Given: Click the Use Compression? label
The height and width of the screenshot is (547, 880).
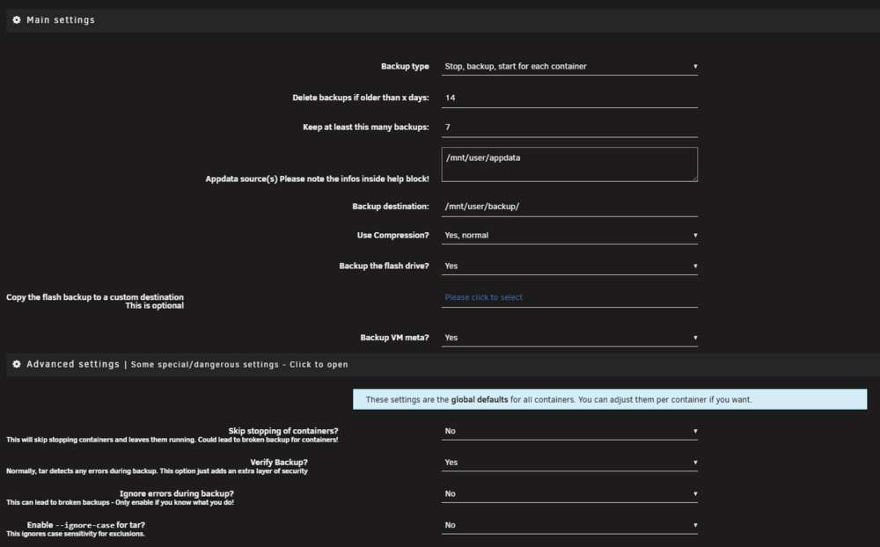Looking at the screenshot, I should 392,235.
